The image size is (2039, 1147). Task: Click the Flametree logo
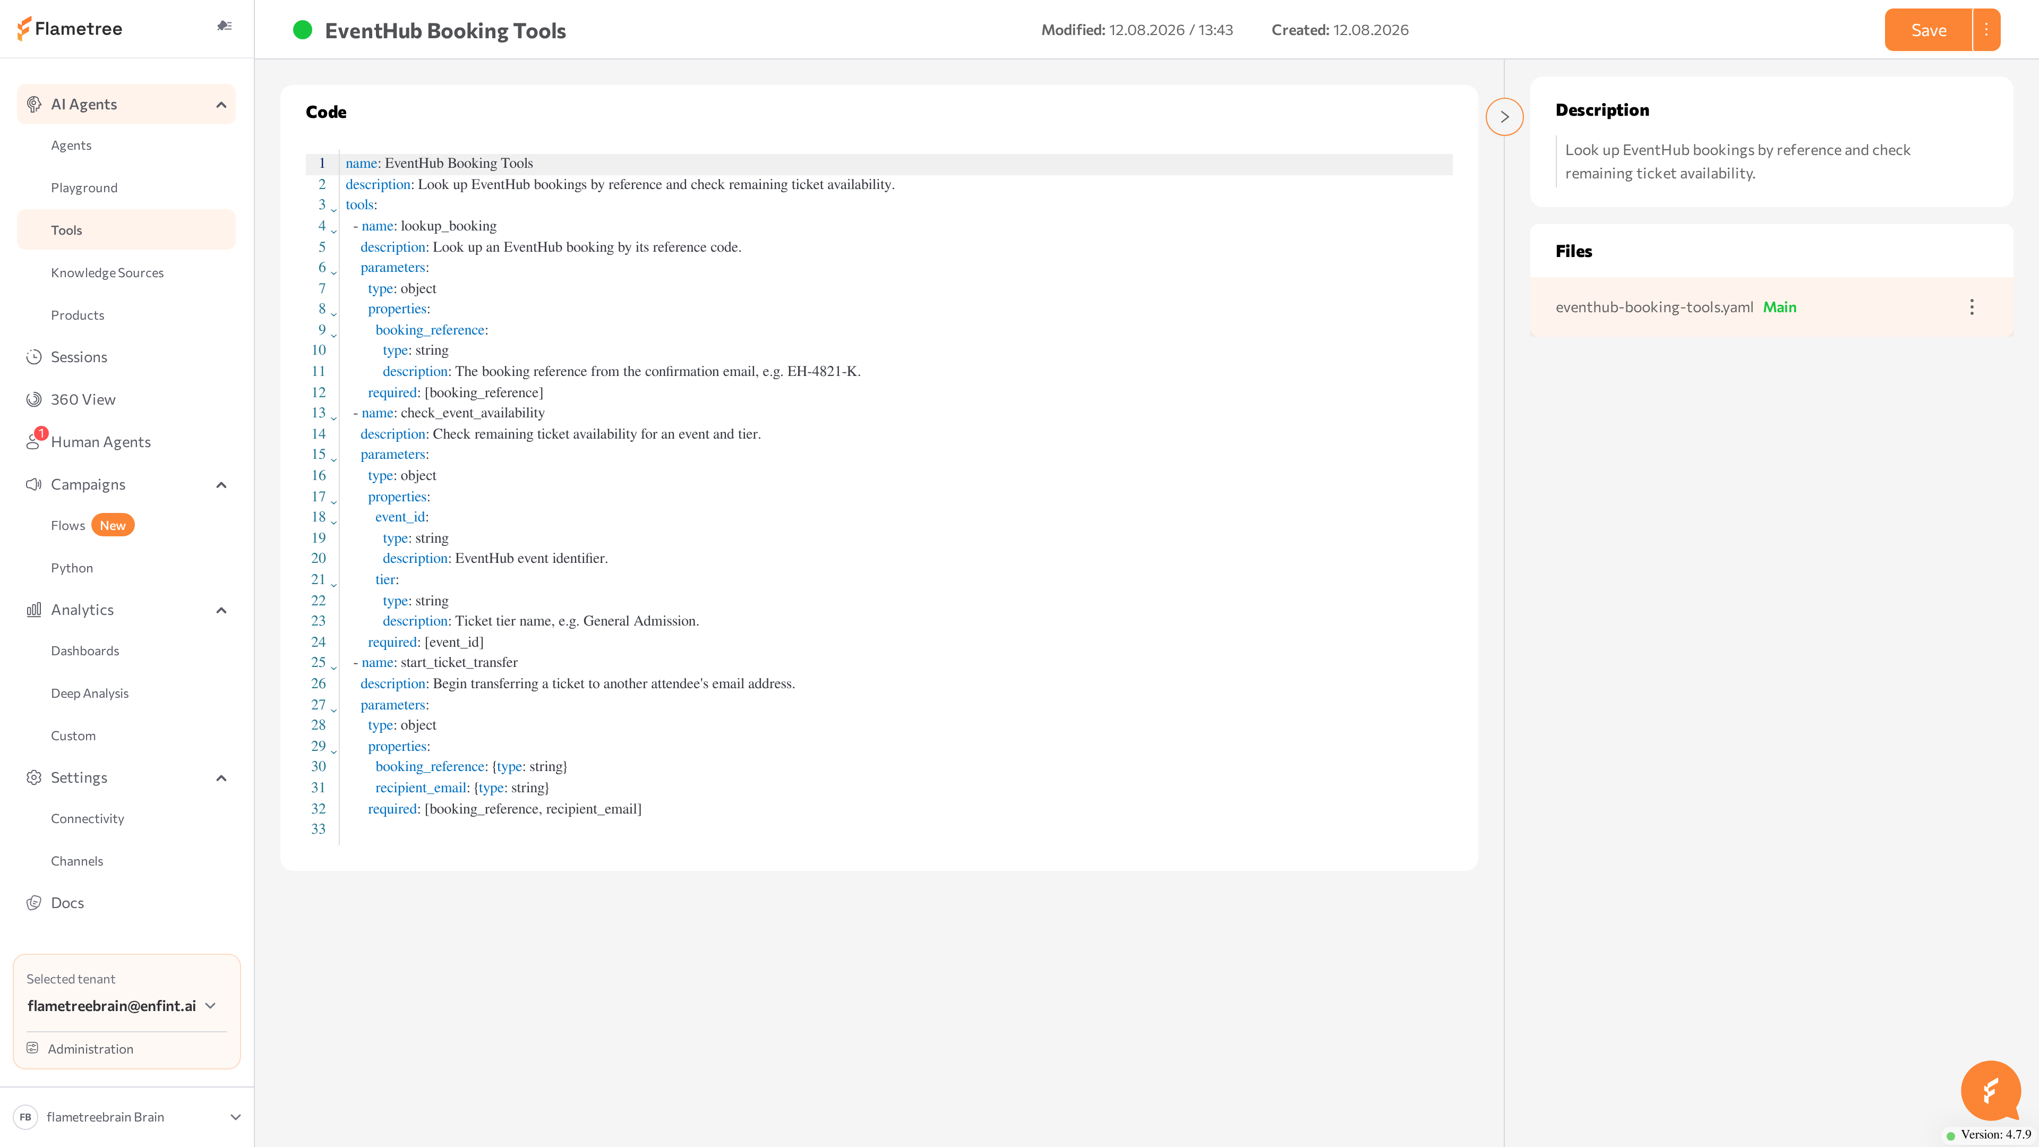click(x=70, y=29)
